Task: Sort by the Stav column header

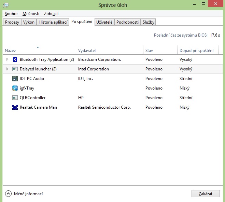Action: [160, 50]
